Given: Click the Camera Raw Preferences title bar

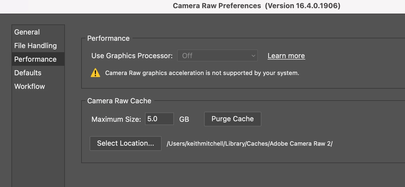Looking at the screenshot, I should point(256,6).
